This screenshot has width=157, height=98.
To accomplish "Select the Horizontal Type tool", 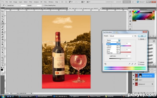I will (x=2, y=50).
